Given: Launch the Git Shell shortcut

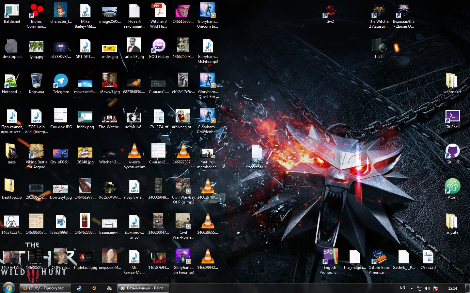Looking at the screenshot, I should click(452, 119).
